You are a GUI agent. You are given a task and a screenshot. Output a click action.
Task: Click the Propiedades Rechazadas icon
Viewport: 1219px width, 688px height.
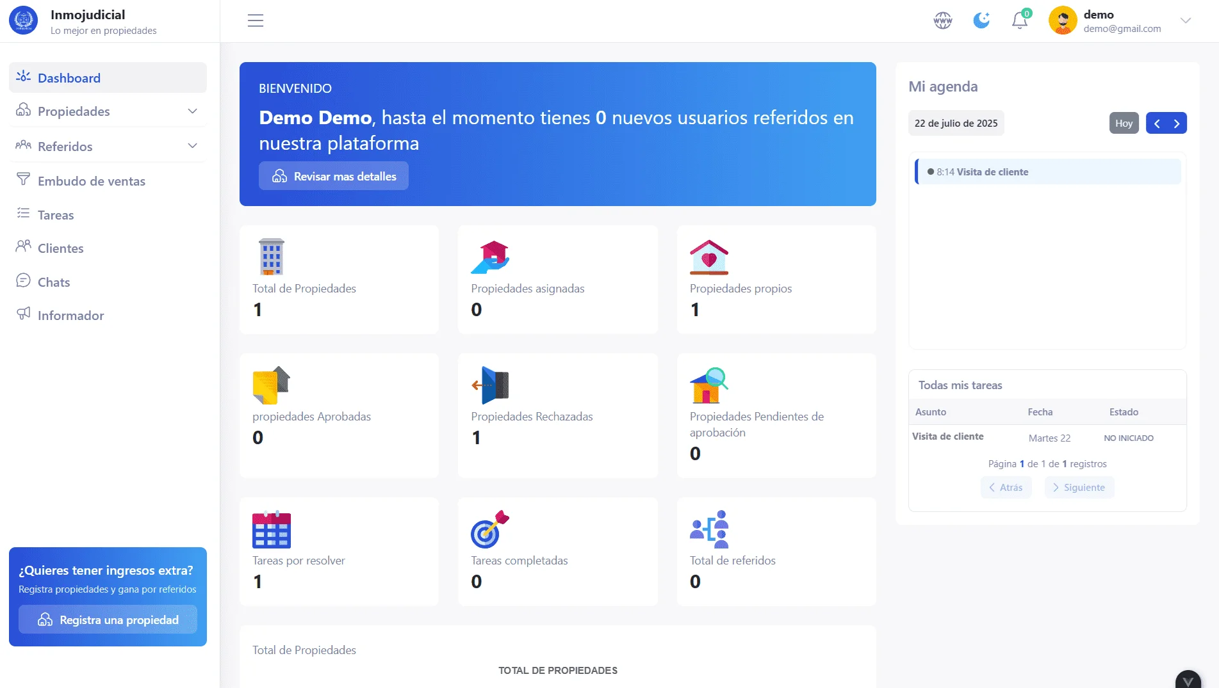(490, 385)
